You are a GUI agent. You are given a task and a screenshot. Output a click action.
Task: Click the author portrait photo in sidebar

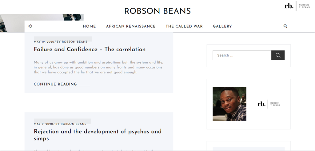click(x=229, y=104)
